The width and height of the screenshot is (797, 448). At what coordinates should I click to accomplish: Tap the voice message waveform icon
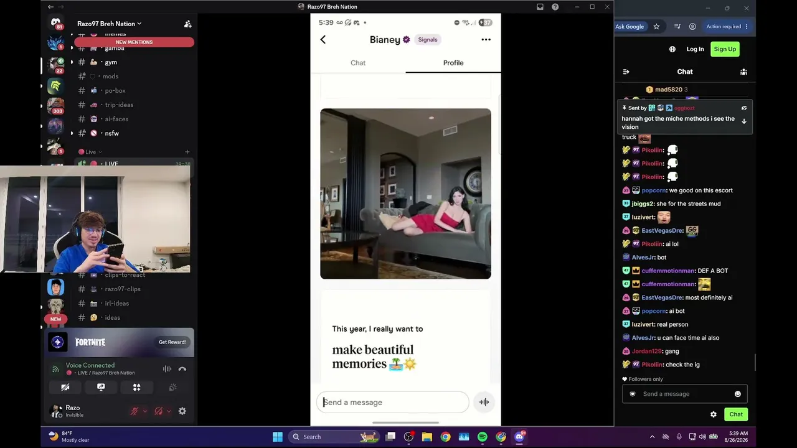click(x=484, y=402)
